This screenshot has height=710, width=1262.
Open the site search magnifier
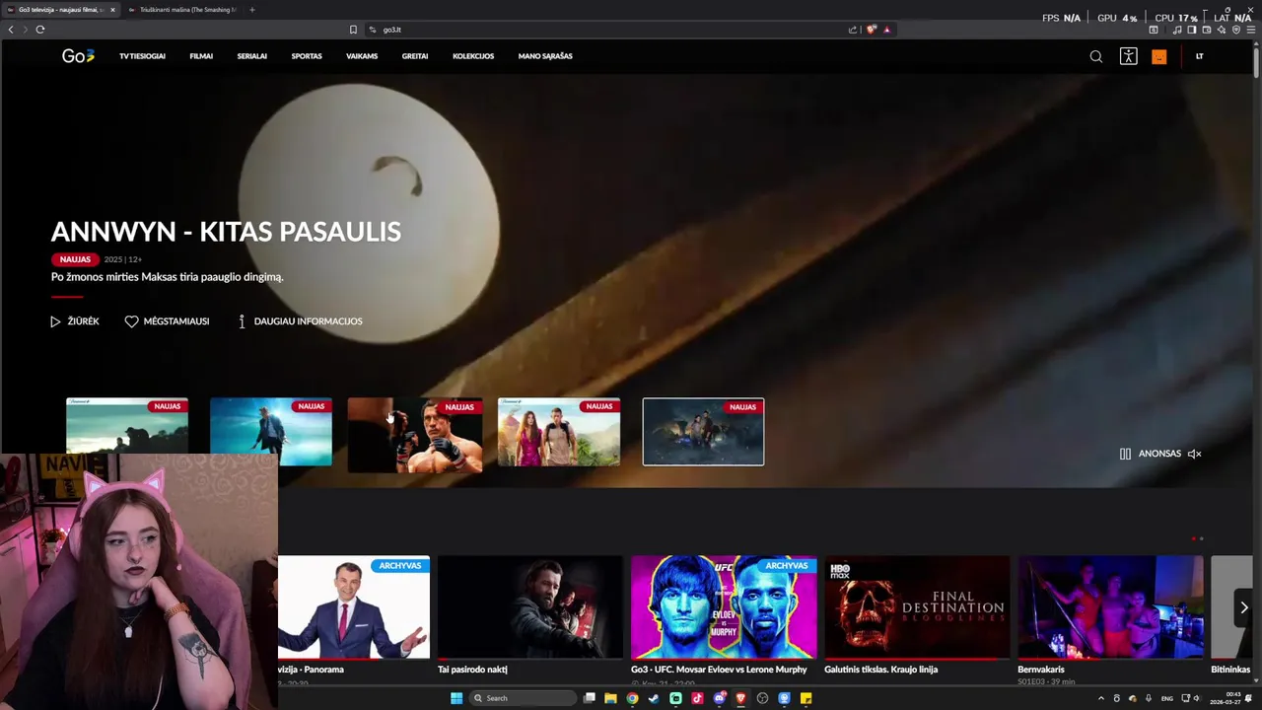[x=1096, y=56]
